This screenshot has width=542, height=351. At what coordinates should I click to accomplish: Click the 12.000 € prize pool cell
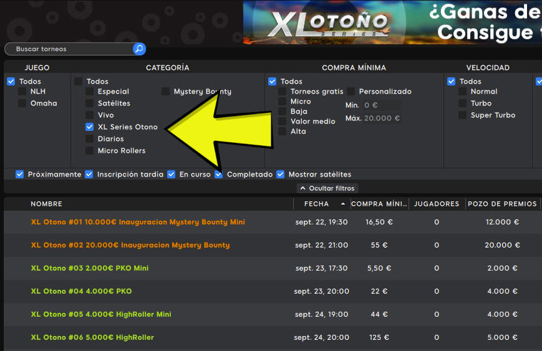click(502, 222)
